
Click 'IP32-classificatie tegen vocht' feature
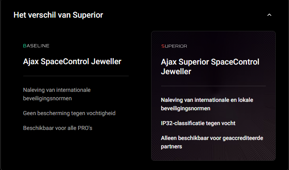(198, 123)
